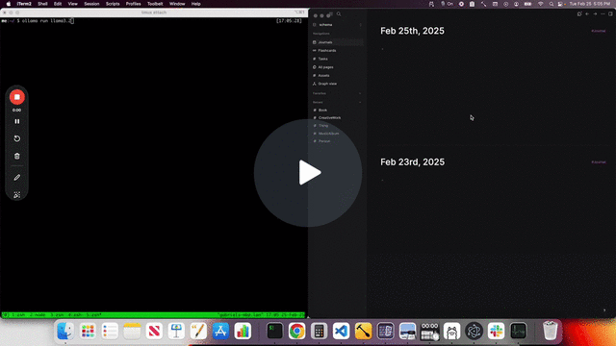Open the Profiles menu
This screenshot has width=616, height=346.
133,4
